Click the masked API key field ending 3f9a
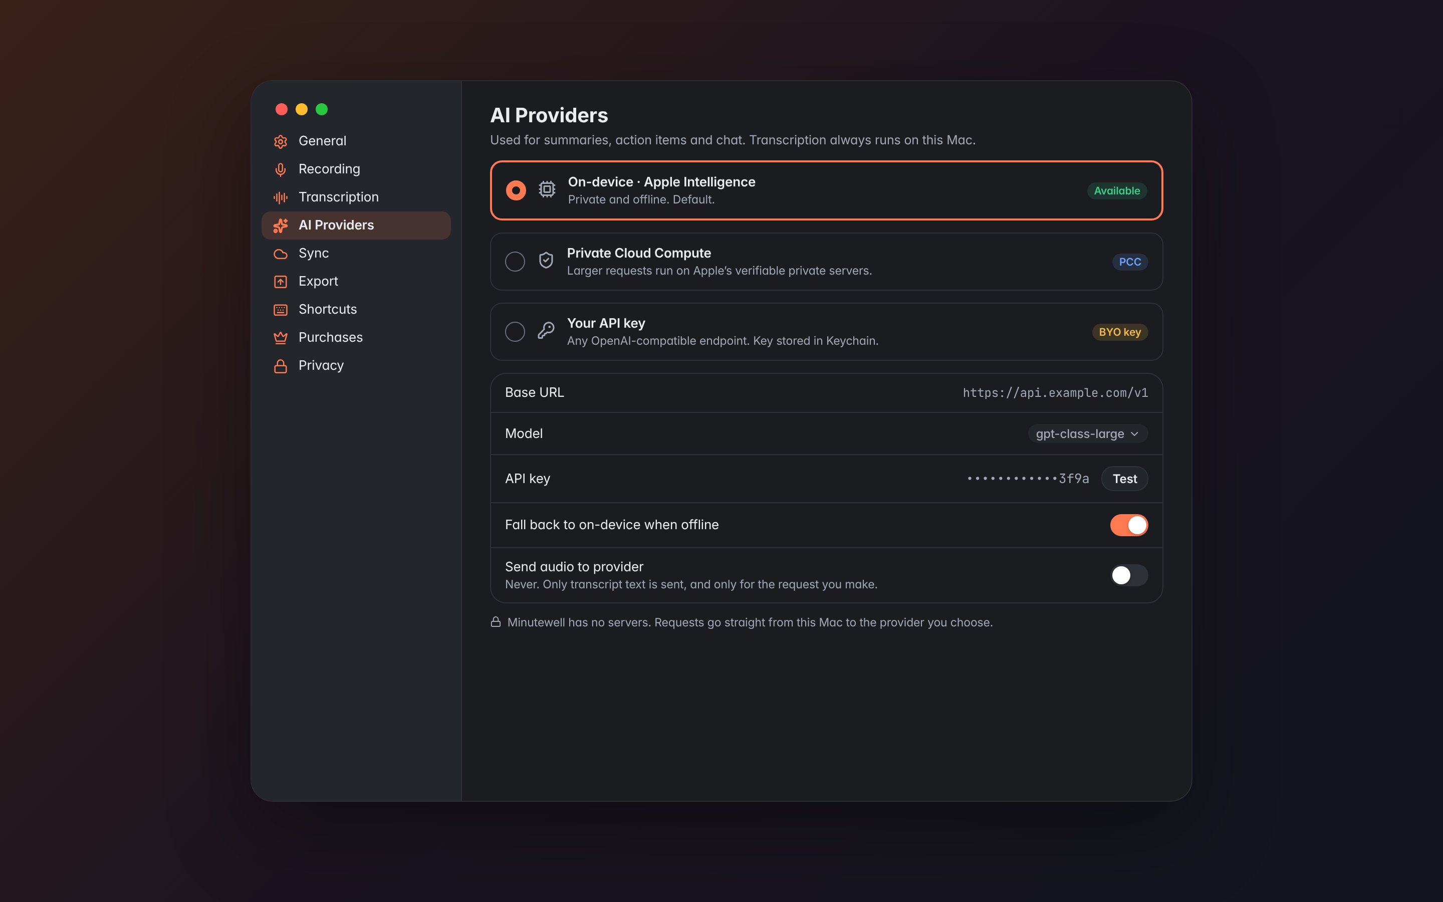 click(x=1028, y=479)
